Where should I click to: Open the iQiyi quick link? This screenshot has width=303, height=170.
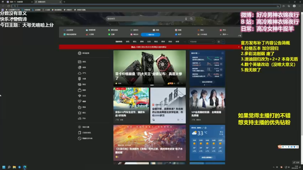(134, 30)
